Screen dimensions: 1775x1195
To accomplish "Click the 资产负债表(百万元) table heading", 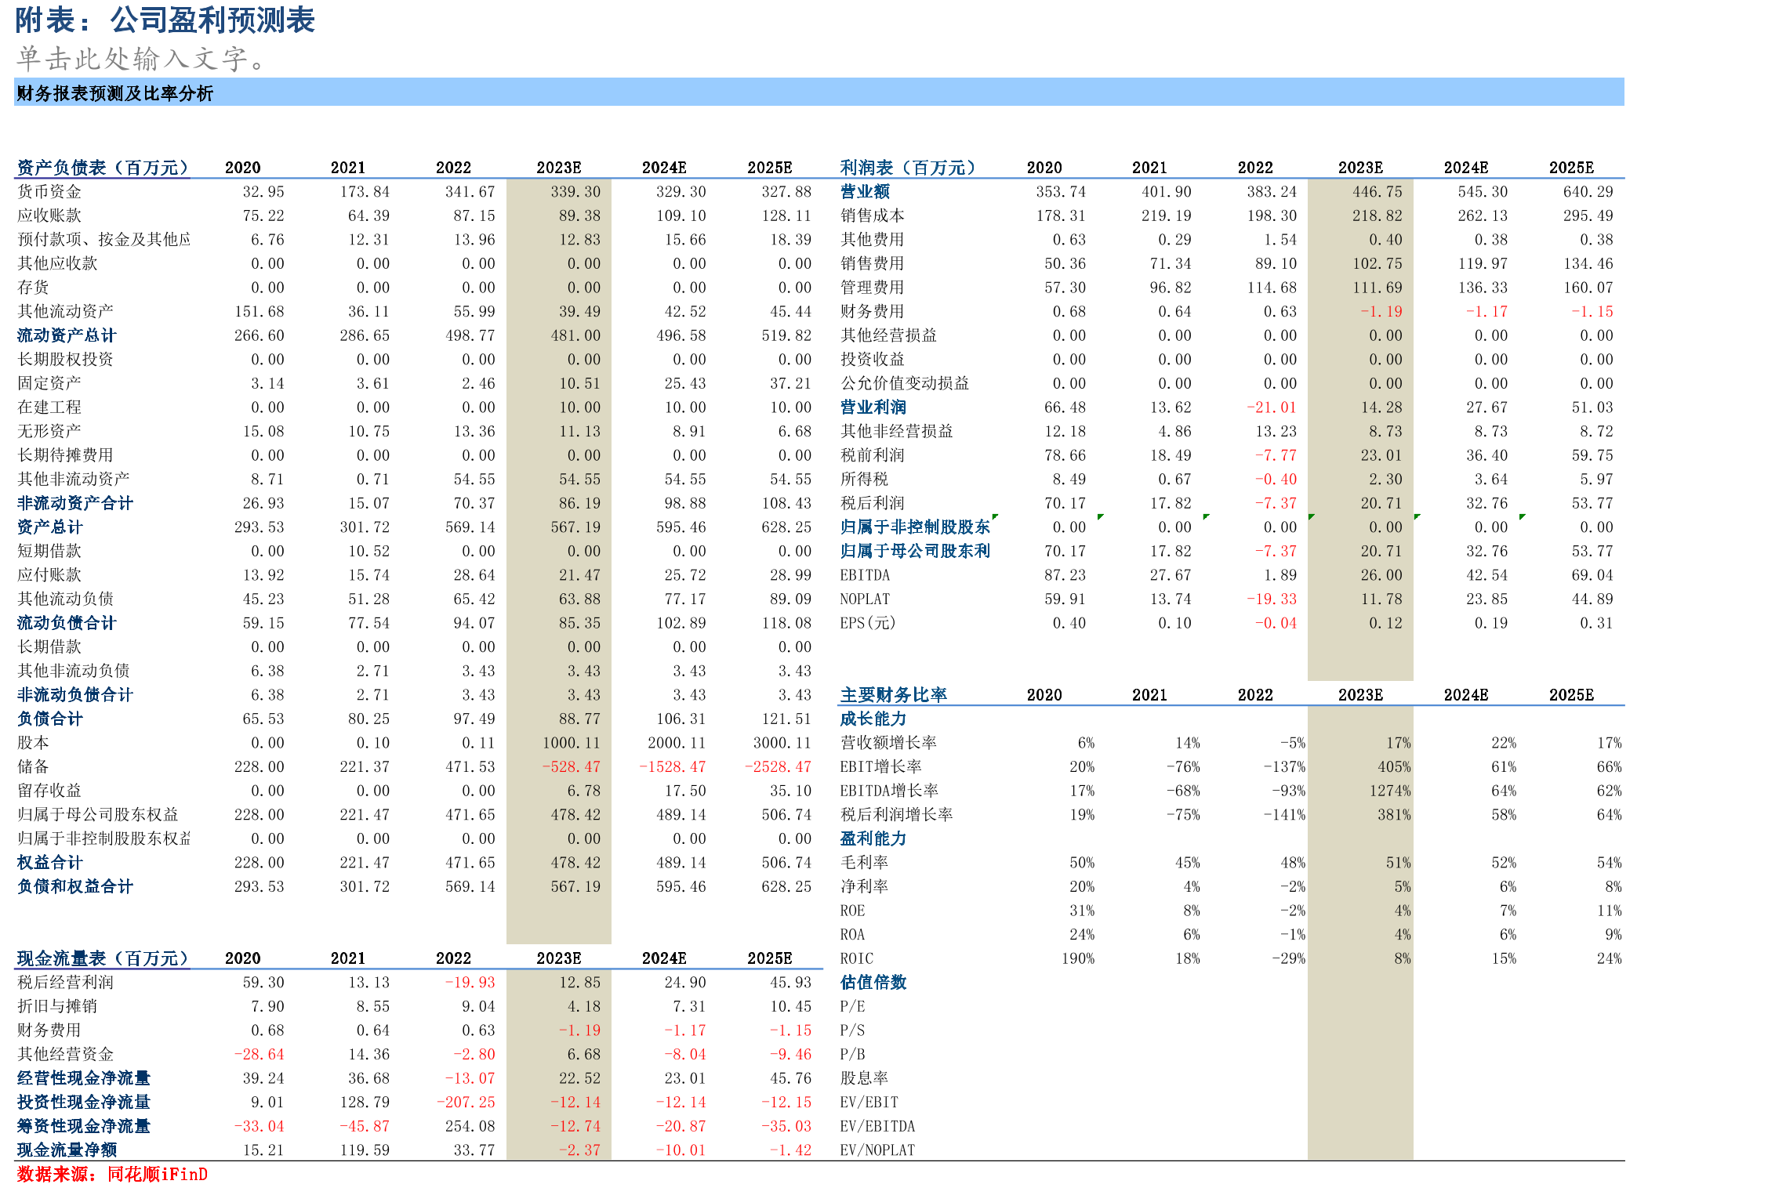I will pyautogui.click(x=103, y=168).
